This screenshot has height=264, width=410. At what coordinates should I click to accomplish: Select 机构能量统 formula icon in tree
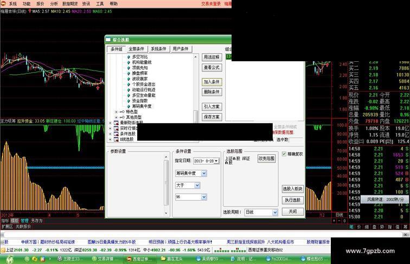(129, 62)
